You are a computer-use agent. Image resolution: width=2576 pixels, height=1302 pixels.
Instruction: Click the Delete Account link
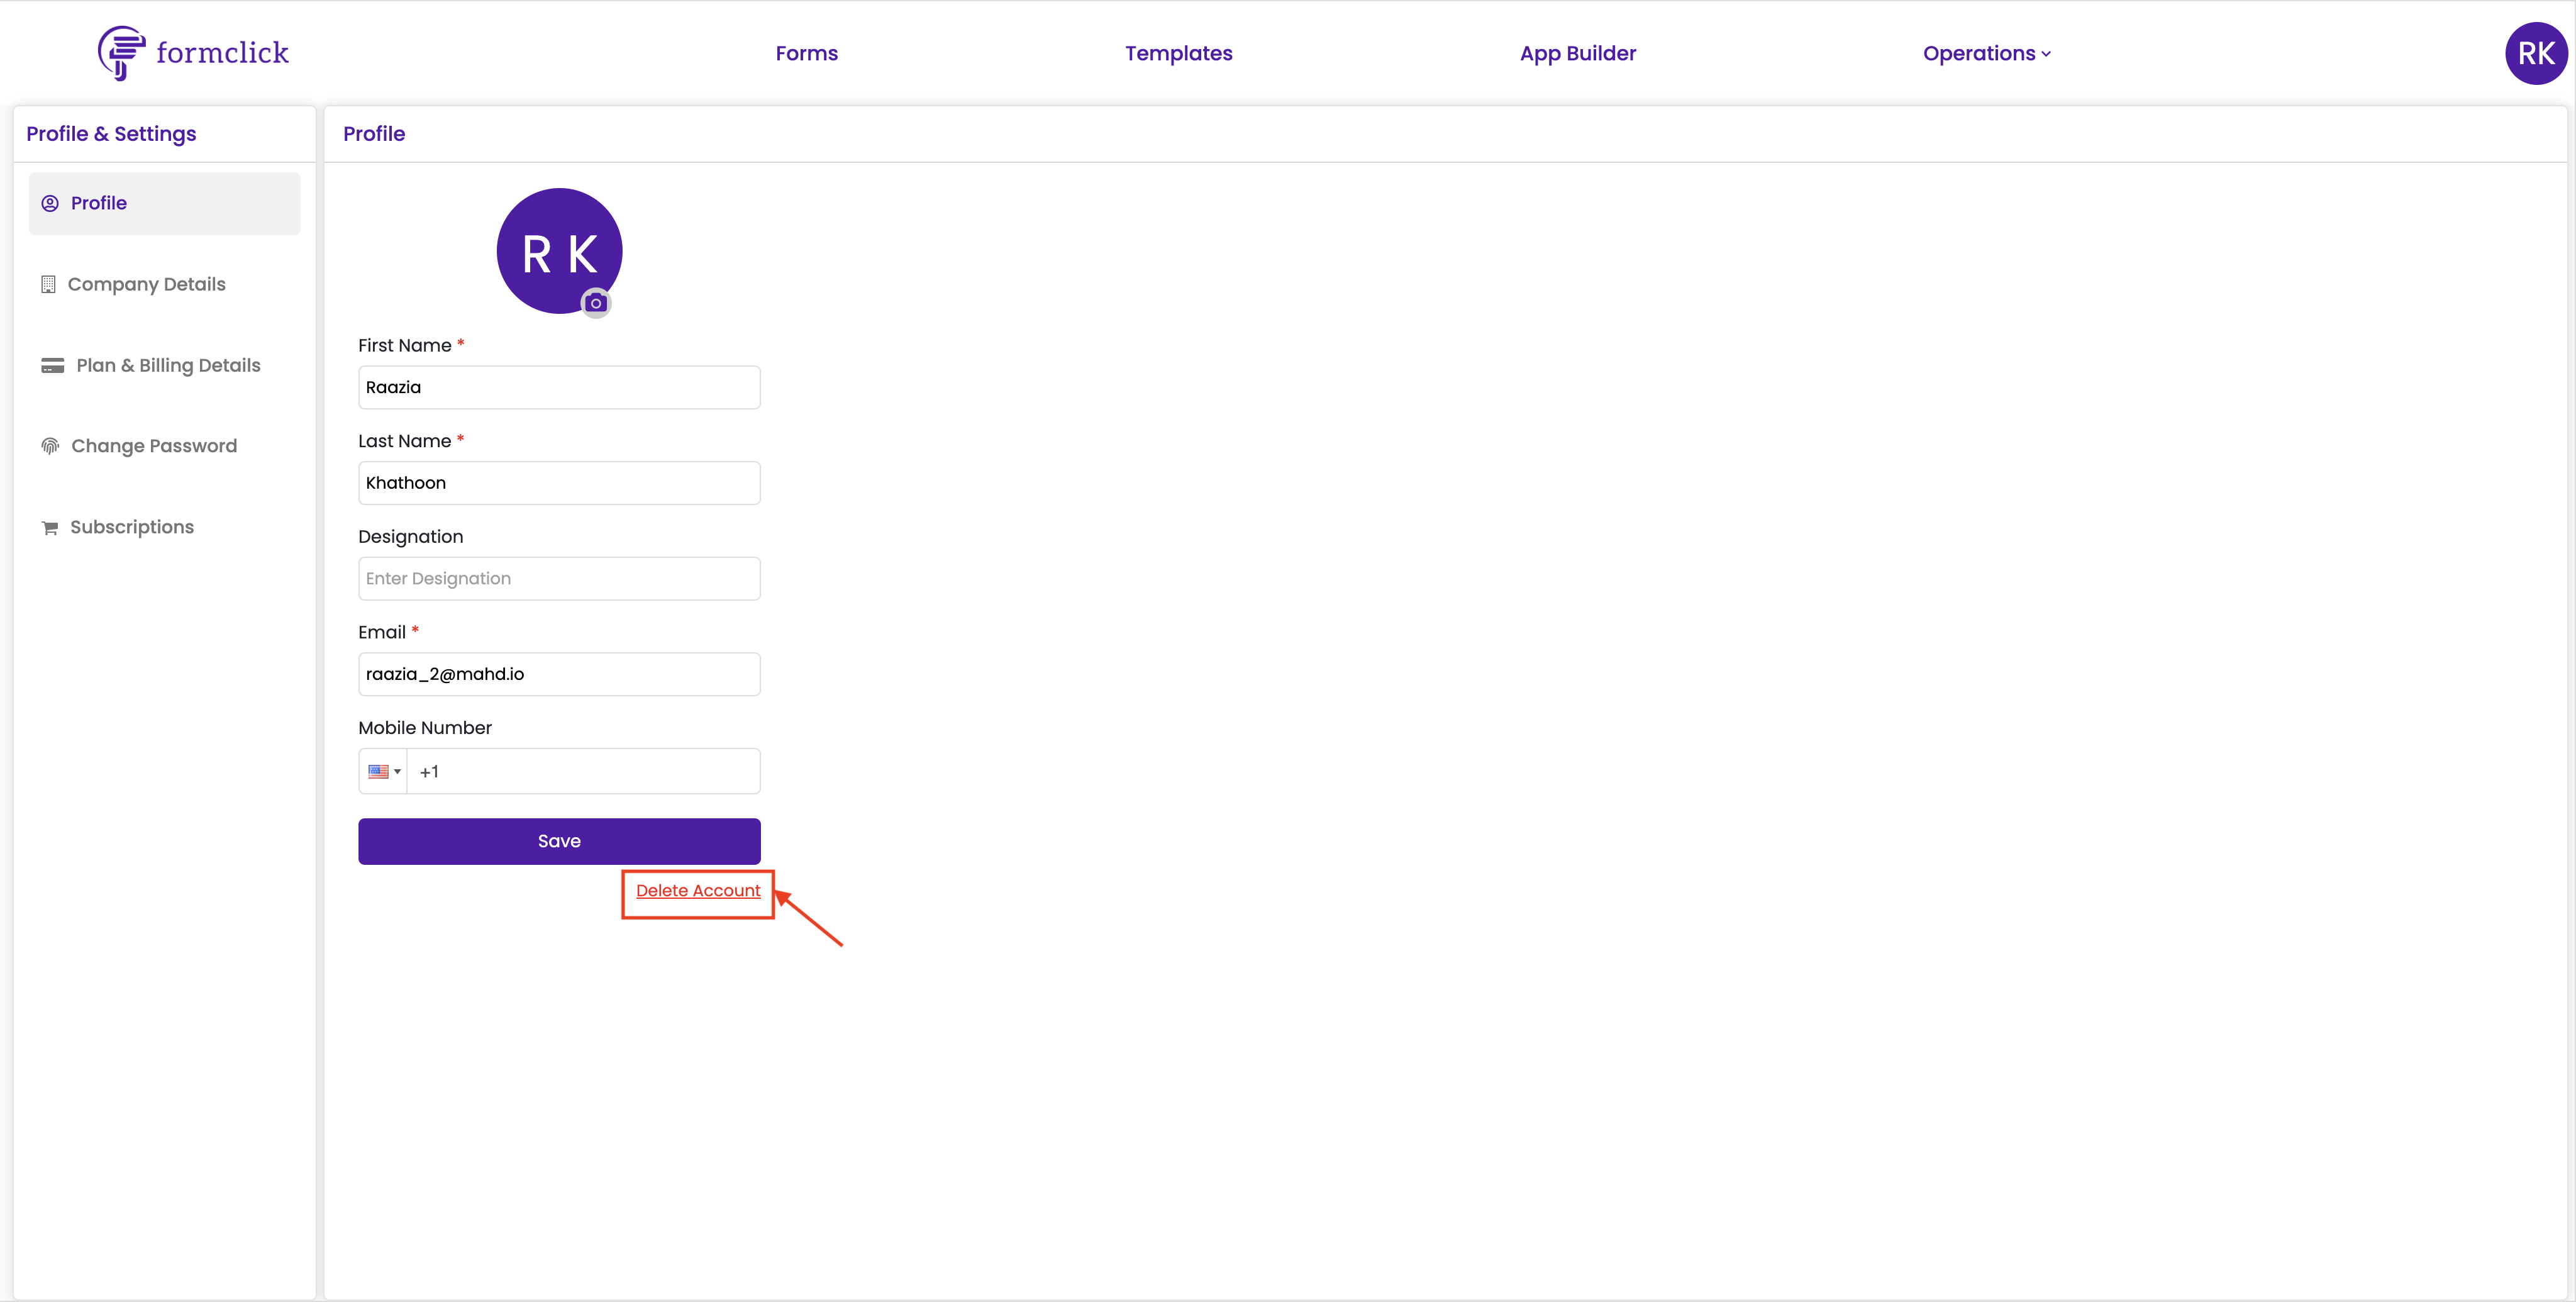(x=698, y=890)
